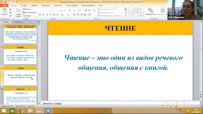Close the slides thumbnail pane
The width and height of the screenshot is (203, 114).
(39, 22)
